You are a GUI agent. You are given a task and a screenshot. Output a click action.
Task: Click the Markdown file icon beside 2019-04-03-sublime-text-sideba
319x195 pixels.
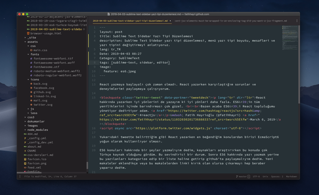(x=29, y=29)
